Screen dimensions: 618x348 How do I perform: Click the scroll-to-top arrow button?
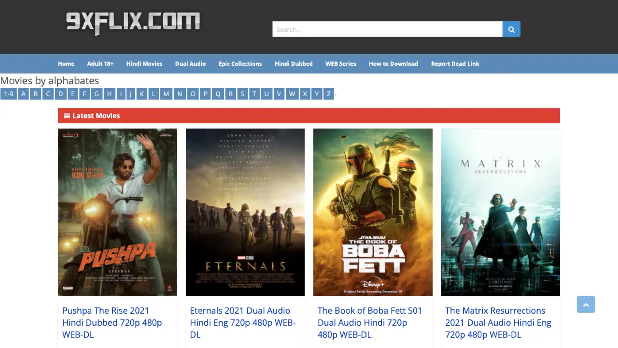coord(586,304)
